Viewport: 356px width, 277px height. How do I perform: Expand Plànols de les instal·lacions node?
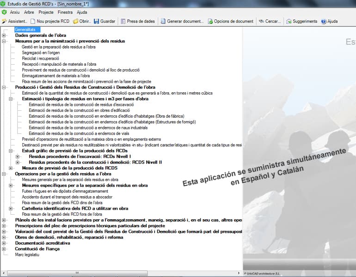coord(4,220)
